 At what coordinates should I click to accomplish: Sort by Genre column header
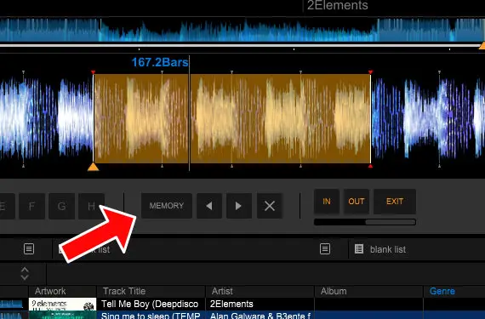coord(442,291)
